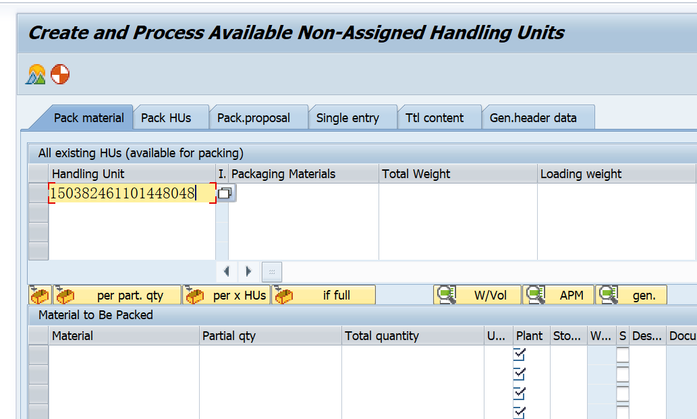Image resolution: width=697 pixels, height=419 pixels.
Task: Click the first row check icon under Plant
Action: click(x=520, y=355)
